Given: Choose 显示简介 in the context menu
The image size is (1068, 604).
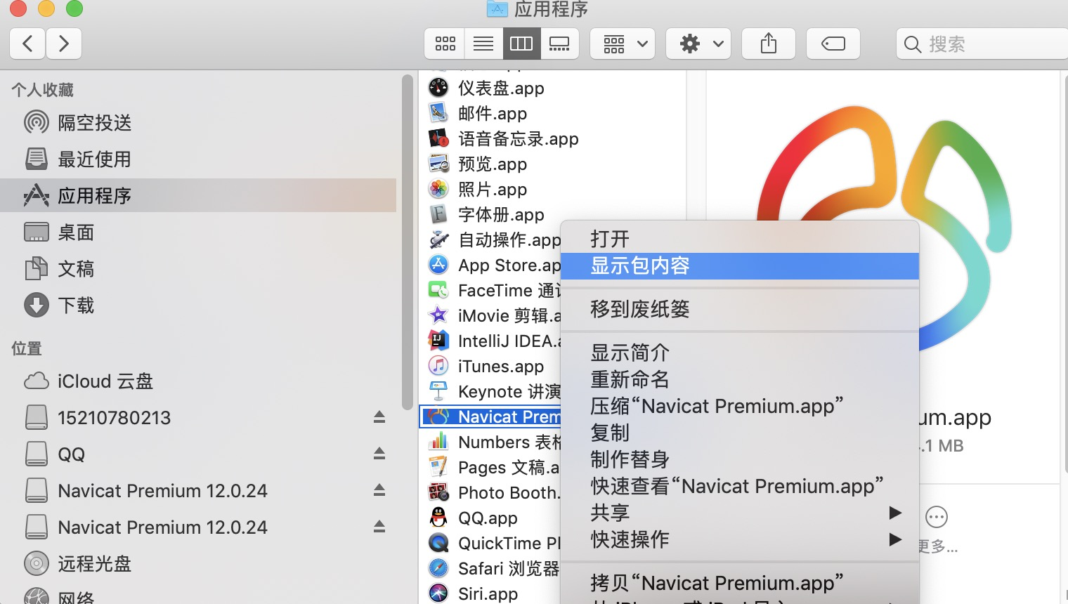Looking at the screenshot, I should 740,353.
